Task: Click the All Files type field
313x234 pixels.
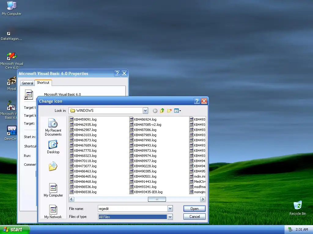Action: click(x=133, y=217)
